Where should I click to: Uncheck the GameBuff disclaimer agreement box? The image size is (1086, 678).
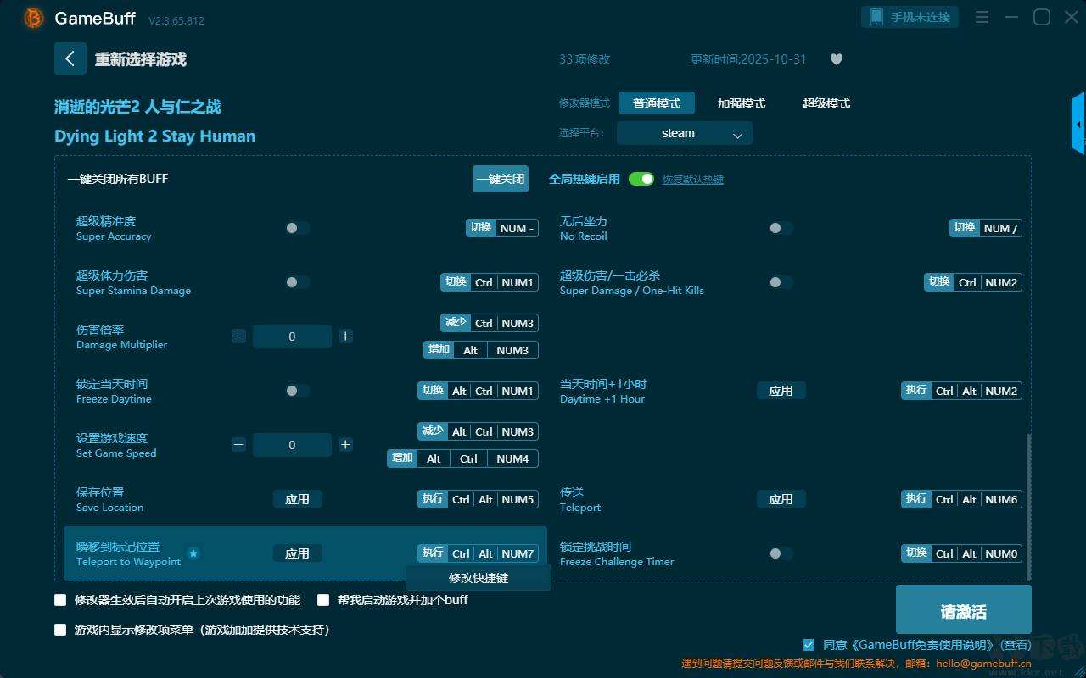809,645
